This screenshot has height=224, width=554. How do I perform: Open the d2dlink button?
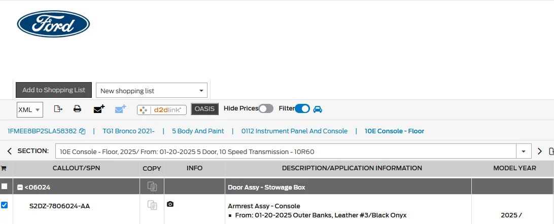click(x=162, y=109)
